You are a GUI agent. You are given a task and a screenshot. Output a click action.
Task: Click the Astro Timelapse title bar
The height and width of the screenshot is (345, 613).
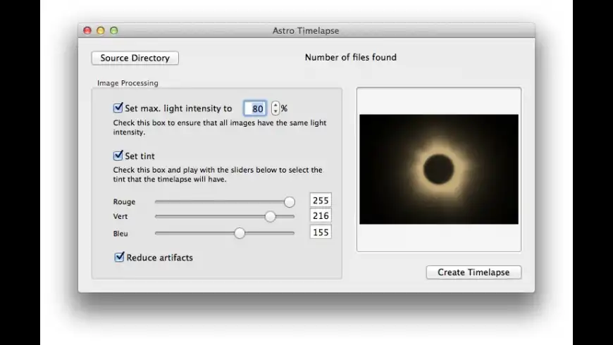click(x=306, y=30)
